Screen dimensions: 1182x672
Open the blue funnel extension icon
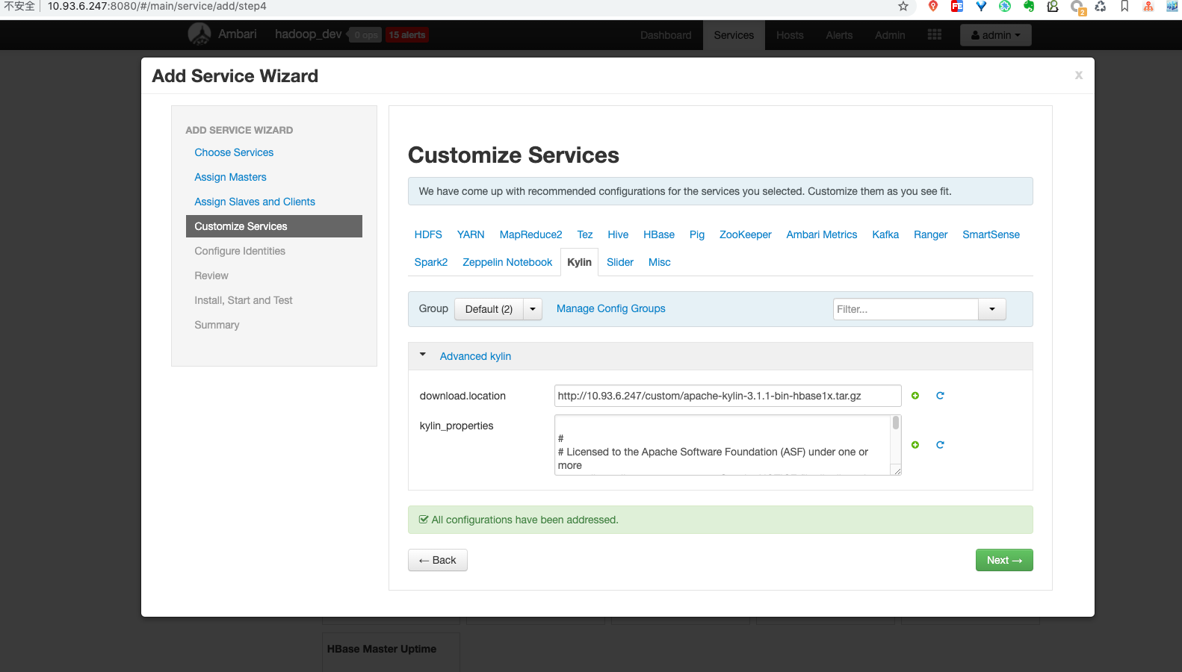pyautogui.click(x=981, y=7)
